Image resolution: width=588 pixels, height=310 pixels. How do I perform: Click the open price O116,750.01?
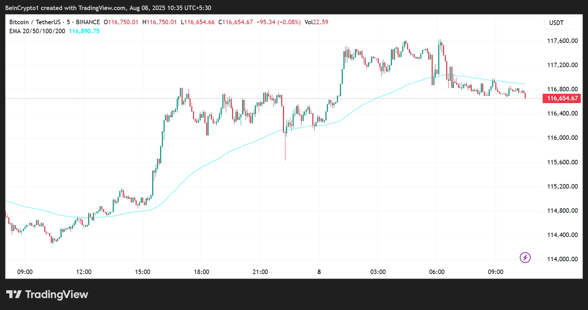pyautogui.click(x=121, y=22)
